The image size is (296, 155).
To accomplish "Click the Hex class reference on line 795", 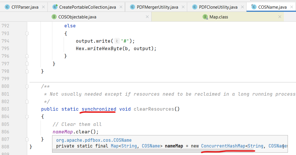I will coord(80,49).
